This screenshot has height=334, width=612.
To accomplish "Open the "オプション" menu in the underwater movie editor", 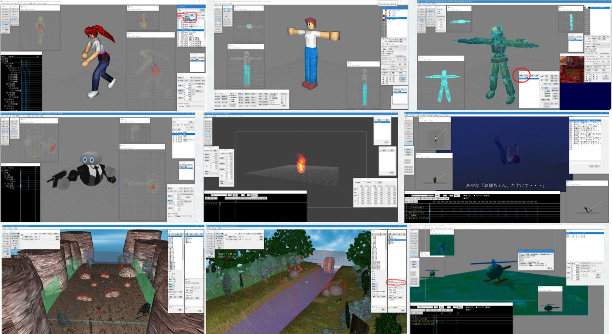I will coord(431,116).
